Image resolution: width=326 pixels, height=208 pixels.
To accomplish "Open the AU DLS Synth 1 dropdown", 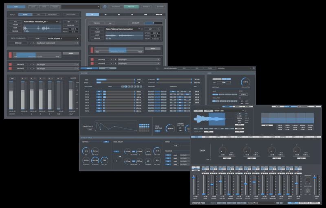I will 63,39.
